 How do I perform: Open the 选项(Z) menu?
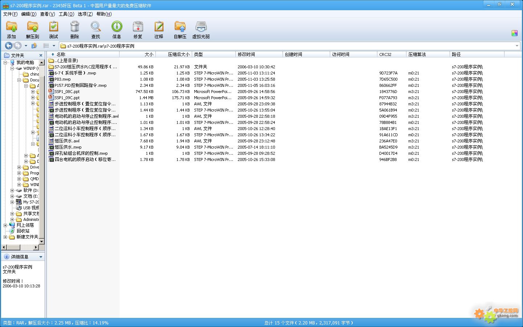tap(85, 14)
